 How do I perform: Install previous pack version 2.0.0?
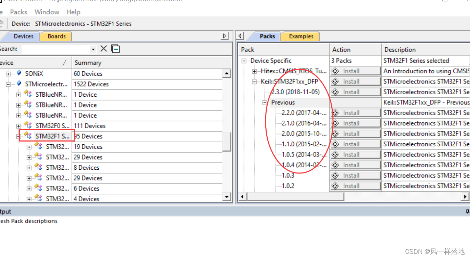click(355, 134)
